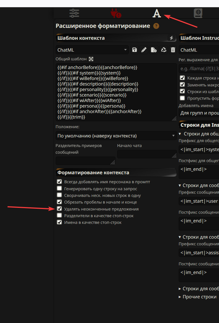The height and width of the screenshot is (323, 219).
Task: Expand the Общий шаблон editor with maximize icon
Action: (x=91, y=59)
